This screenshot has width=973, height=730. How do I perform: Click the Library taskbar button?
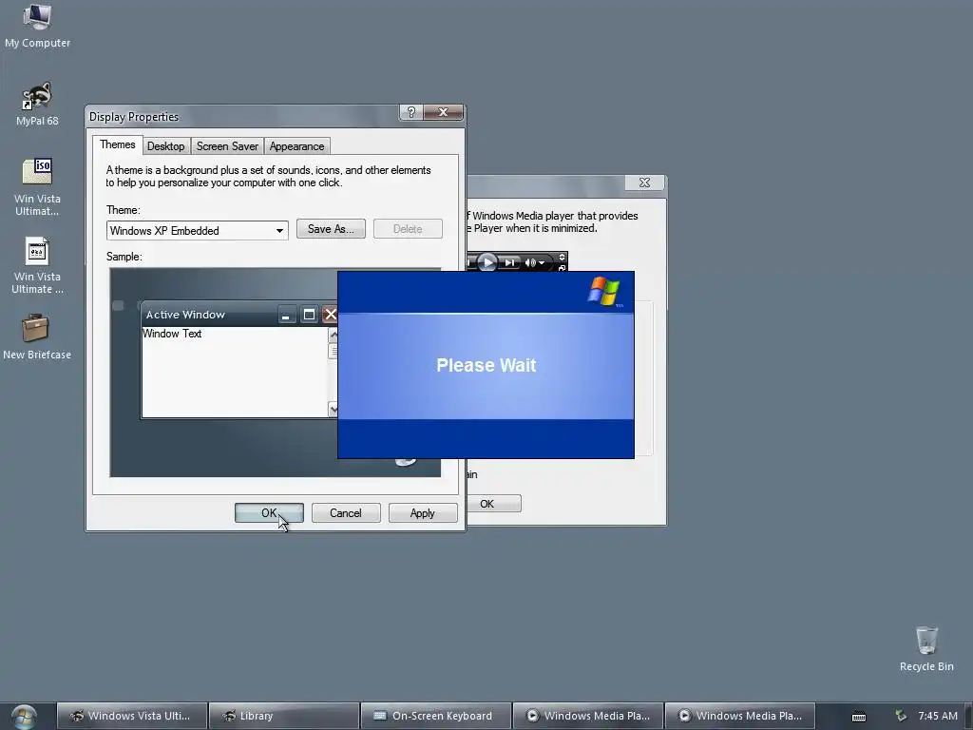pos(283,716)
